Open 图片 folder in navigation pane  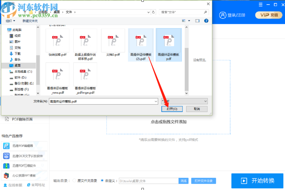pos(15,42)
